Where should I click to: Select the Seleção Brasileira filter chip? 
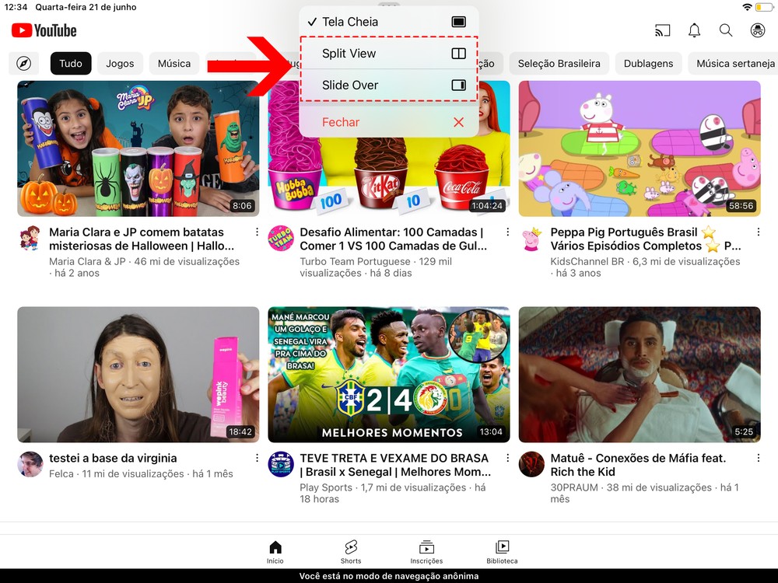[559, 64]
